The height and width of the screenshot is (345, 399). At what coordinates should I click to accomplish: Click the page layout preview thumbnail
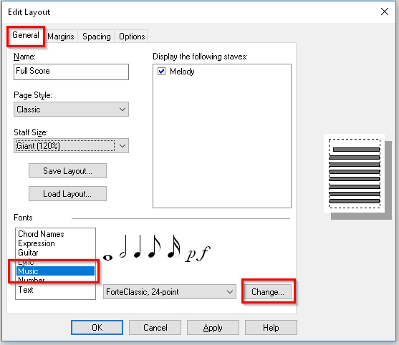pyautogui.click(x=354, y=173)
